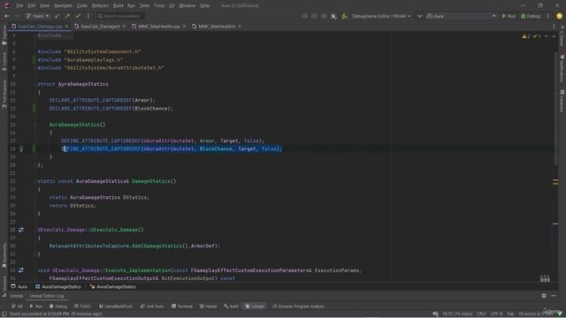Open the editor tabs options kebab menu
The height and width of the screenshot is (318, 566).
[x=554, y=26]
